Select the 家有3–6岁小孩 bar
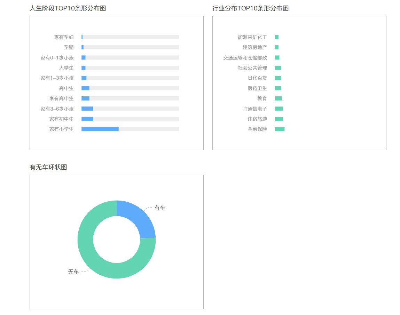The height and width of the screenshot is (315, 400). pyautogui.click(x=87, y=109)
